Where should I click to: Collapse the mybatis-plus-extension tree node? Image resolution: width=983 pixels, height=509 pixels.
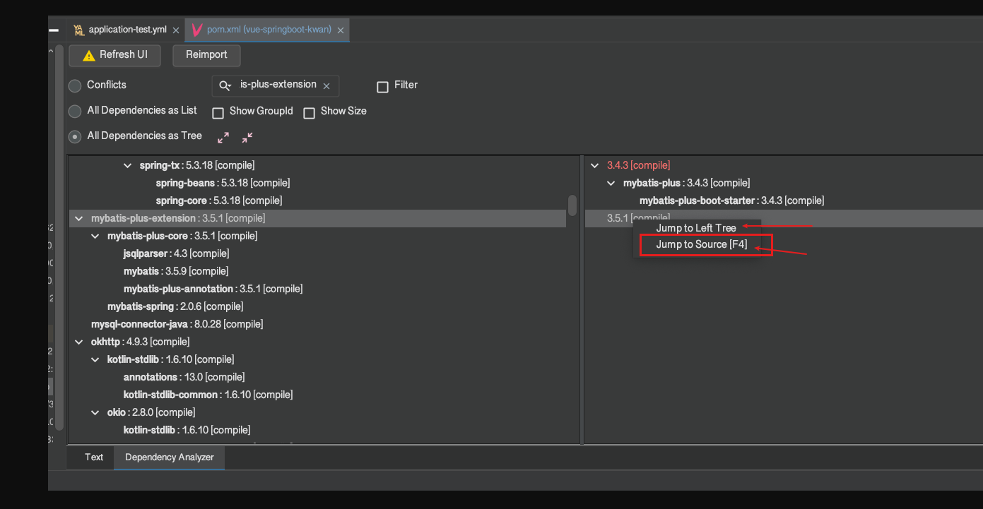click(78, 219)
